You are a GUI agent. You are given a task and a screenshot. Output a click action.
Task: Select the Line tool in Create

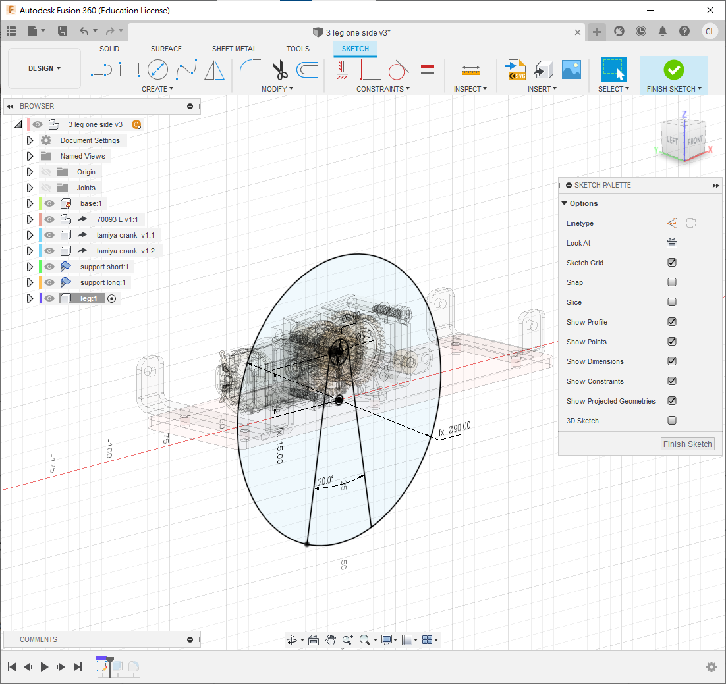pyautogui.click(x=101, y=69)
